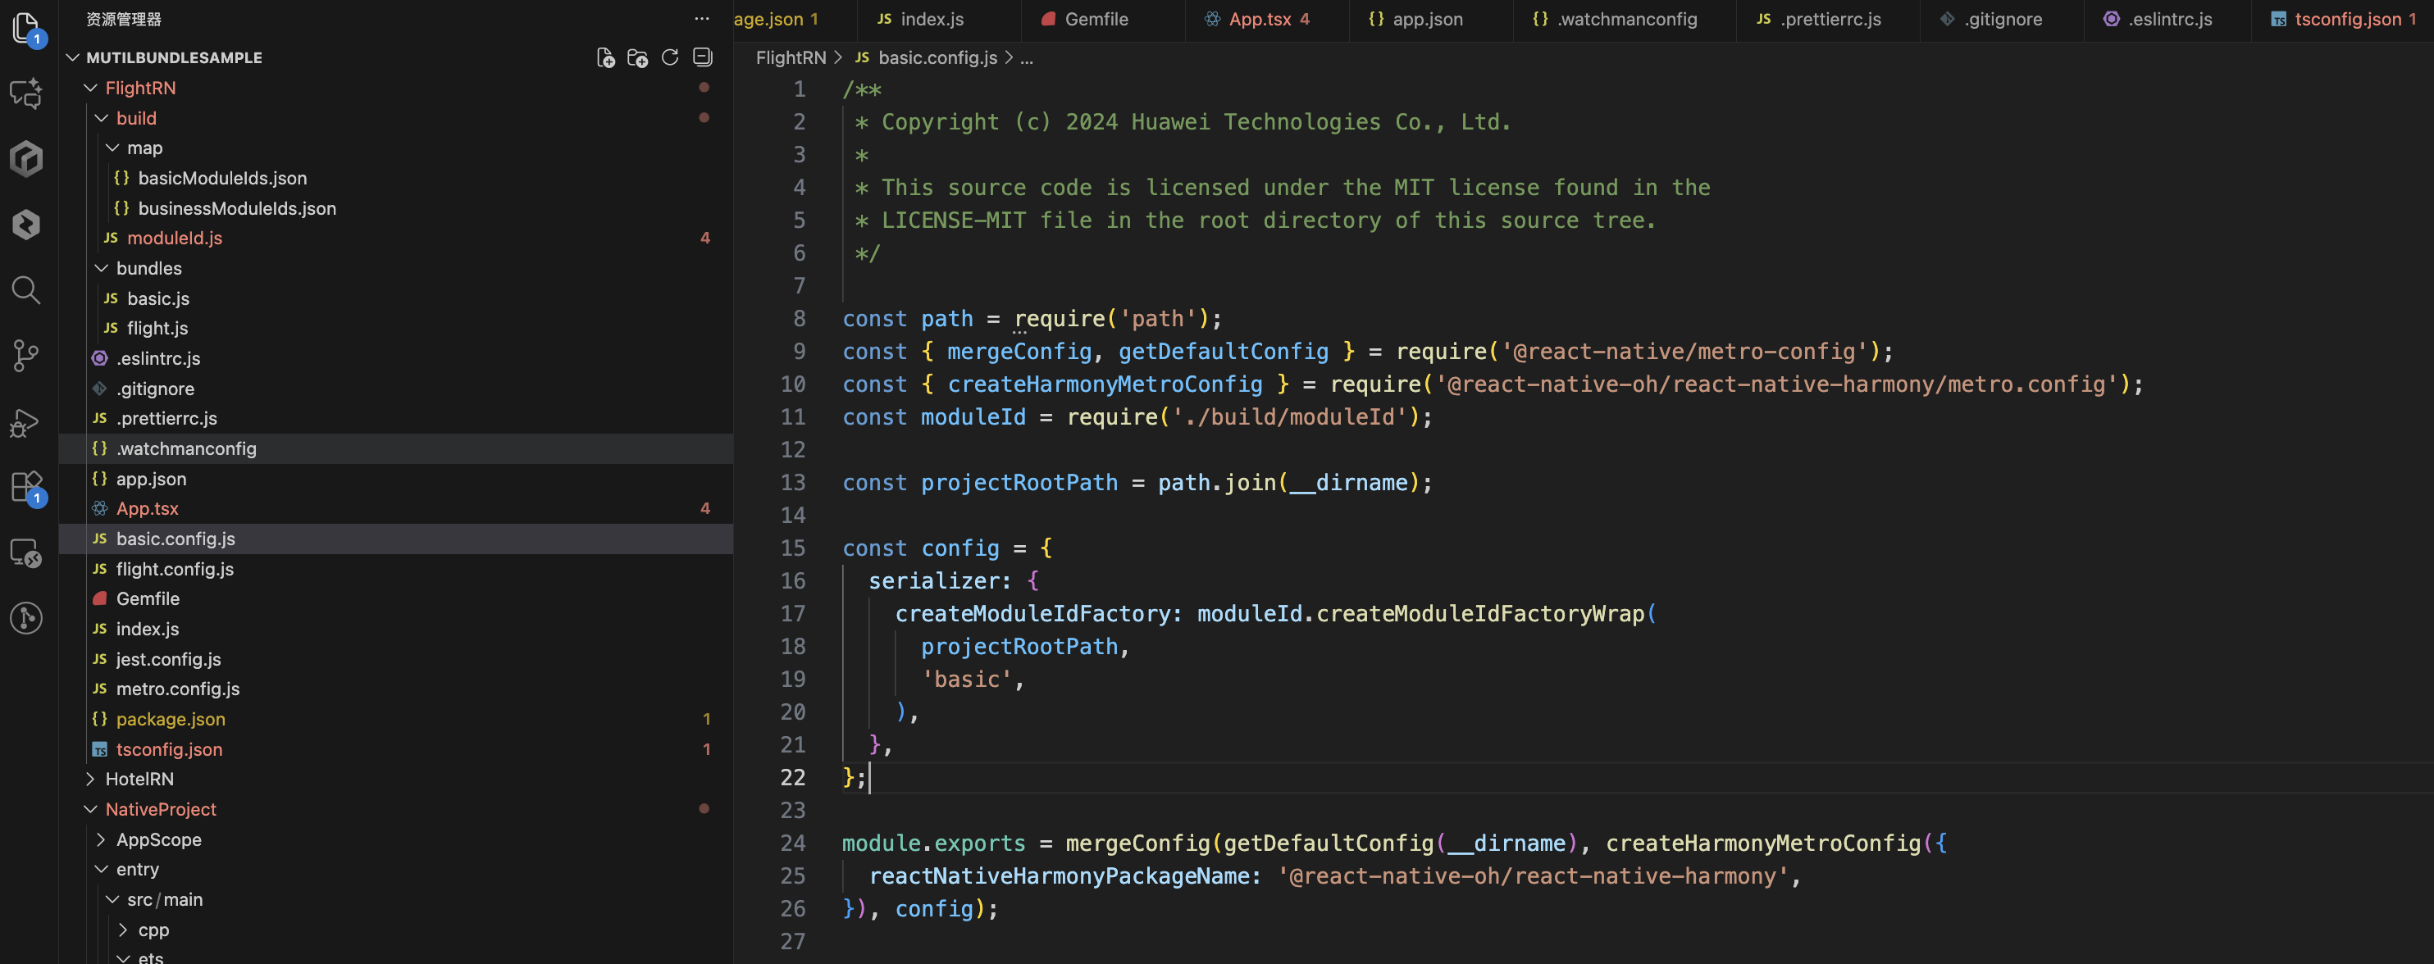Open flight.config.js in file tree

[175, 568]
